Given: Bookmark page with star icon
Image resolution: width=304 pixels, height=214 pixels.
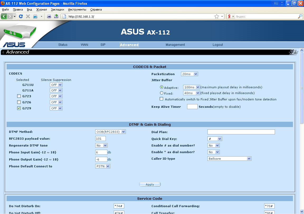Looking at the screenshot, I should [x=217, y=16].
